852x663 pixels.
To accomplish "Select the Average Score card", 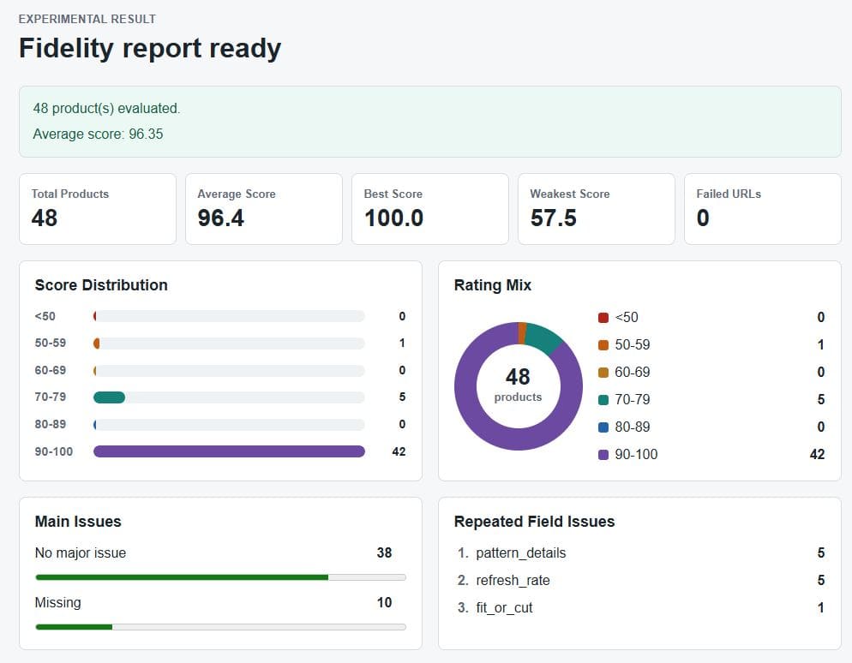I will pos(264,209).
